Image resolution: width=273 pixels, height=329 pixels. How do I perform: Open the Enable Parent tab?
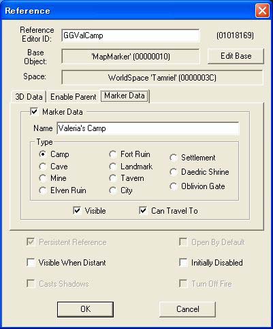click(x=73, y=97)
